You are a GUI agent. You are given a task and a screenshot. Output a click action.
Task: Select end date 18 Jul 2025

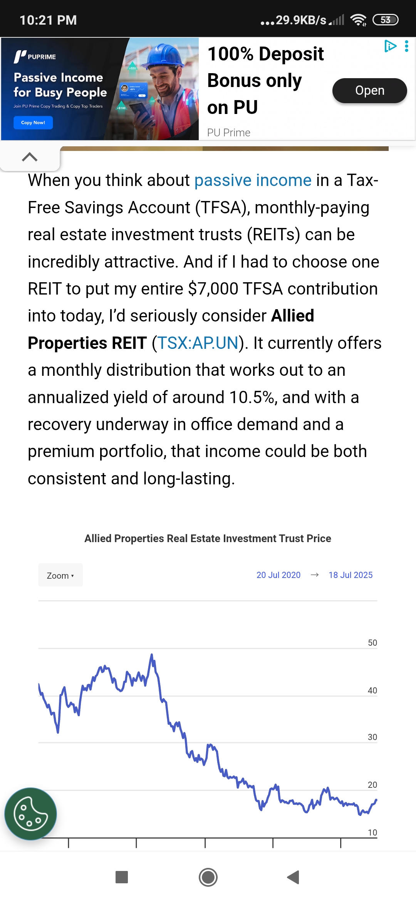(x=351, y=575)
